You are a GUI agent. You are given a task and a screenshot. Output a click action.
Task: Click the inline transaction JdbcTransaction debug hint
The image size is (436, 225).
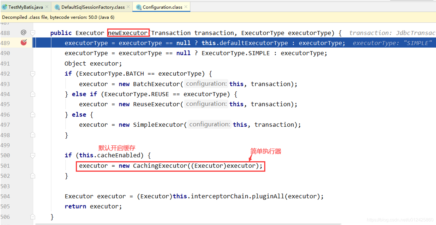coord(392,33)
